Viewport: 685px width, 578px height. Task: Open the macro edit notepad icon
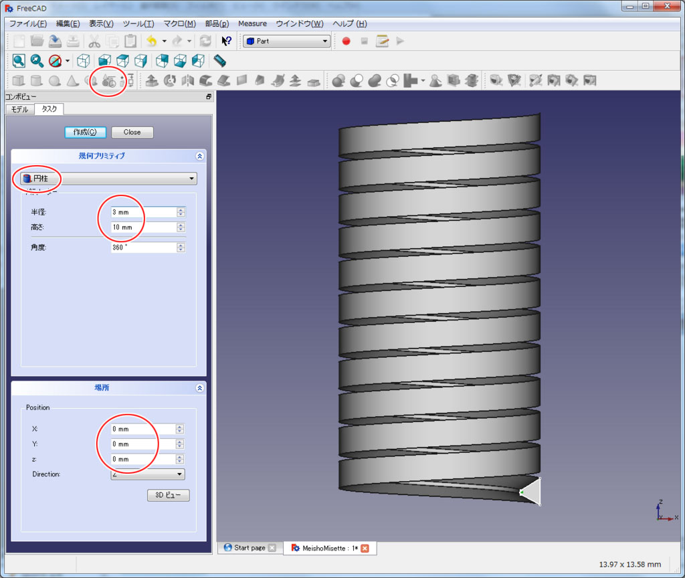pos(382,41)
